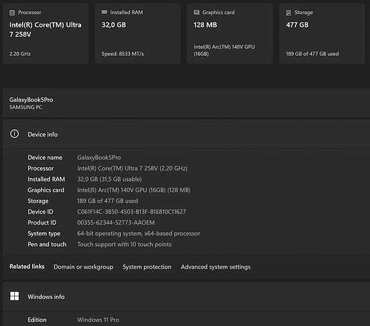Open the Processor summary card
The height and width of the screenshot is (326, 370).
(46, 33)
